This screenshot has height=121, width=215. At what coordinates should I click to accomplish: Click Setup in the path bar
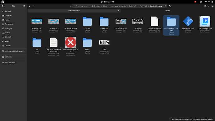(123, 6)
